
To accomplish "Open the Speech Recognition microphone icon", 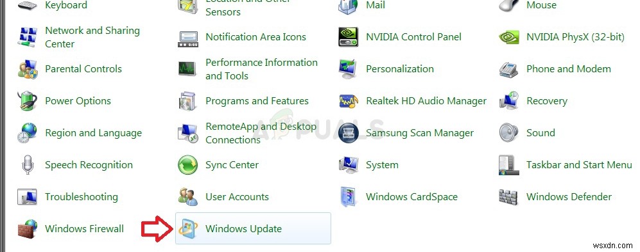I will [28, 165].
